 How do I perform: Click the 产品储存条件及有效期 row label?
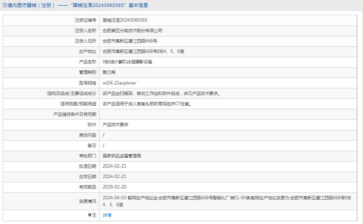pyautogui.click(x=74, y=114)
